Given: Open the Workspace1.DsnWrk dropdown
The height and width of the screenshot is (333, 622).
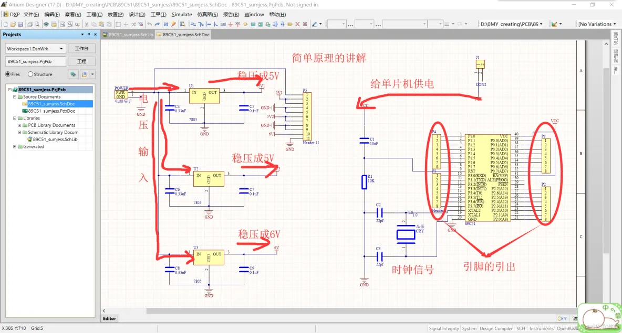Looking at the screenshot, I should [61, 49].
